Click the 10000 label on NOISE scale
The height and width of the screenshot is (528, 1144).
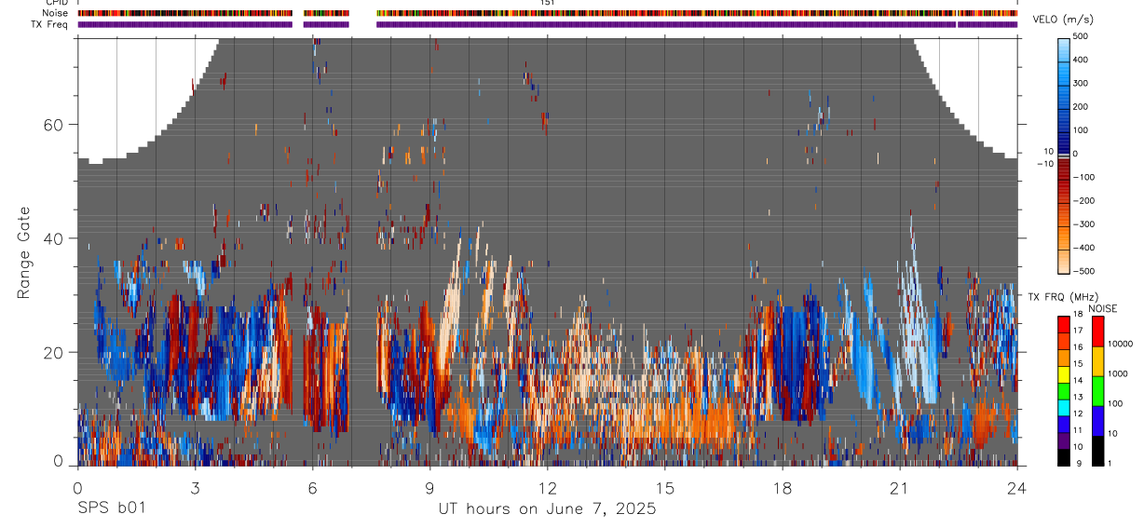[1120, 345]
